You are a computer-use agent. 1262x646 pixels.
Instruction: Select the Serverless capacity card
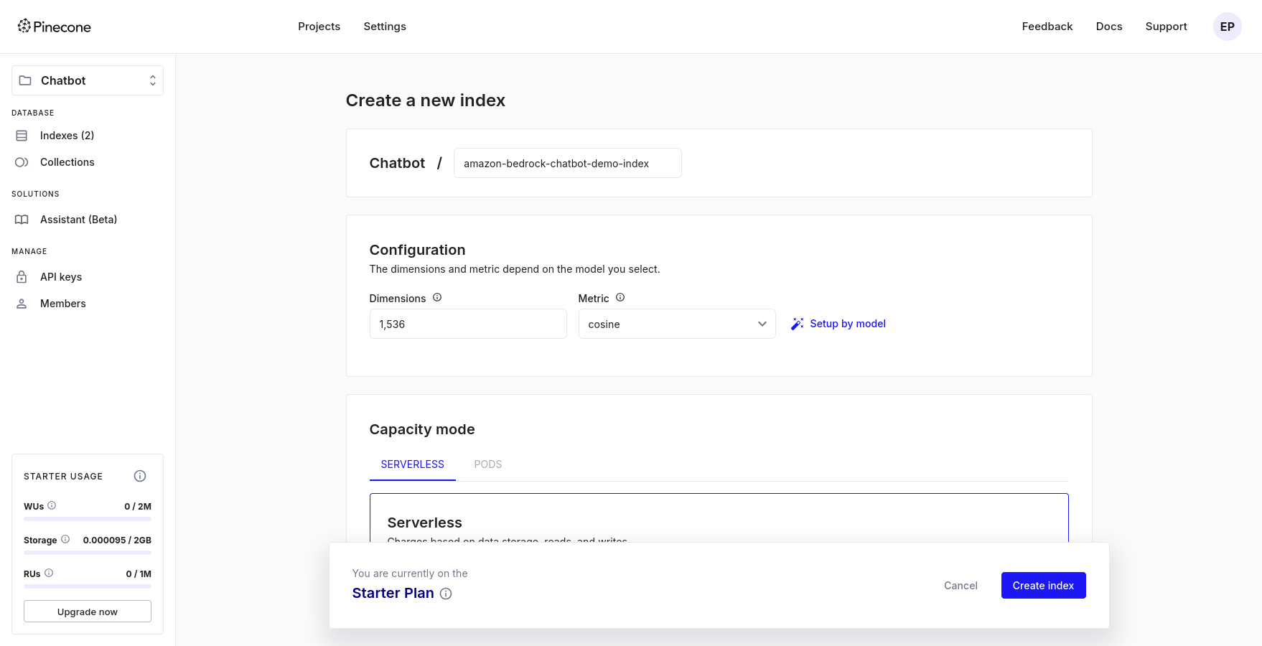(x=719, y=518)
